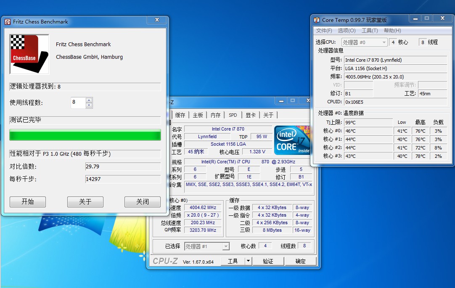Screen dimensions: 455x288
Task: Increase thread count with up arrow
Action: 89,100
